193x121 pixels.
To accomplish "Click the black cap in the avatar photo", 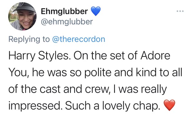I will (24, 8).
